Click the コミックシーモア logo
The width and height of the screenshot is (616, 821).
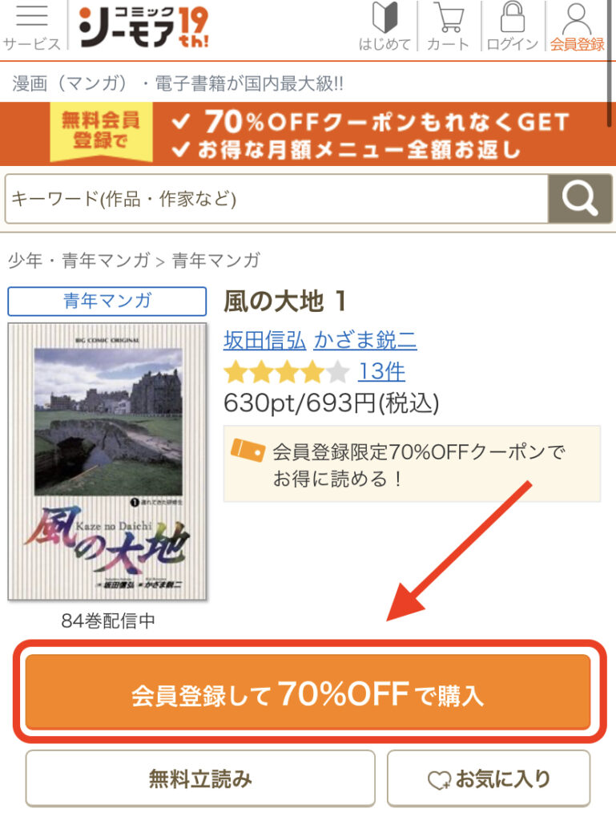[144, 26]
